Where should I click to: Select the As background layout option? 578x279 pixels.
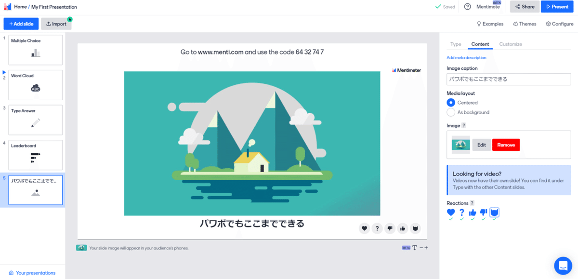451,112
